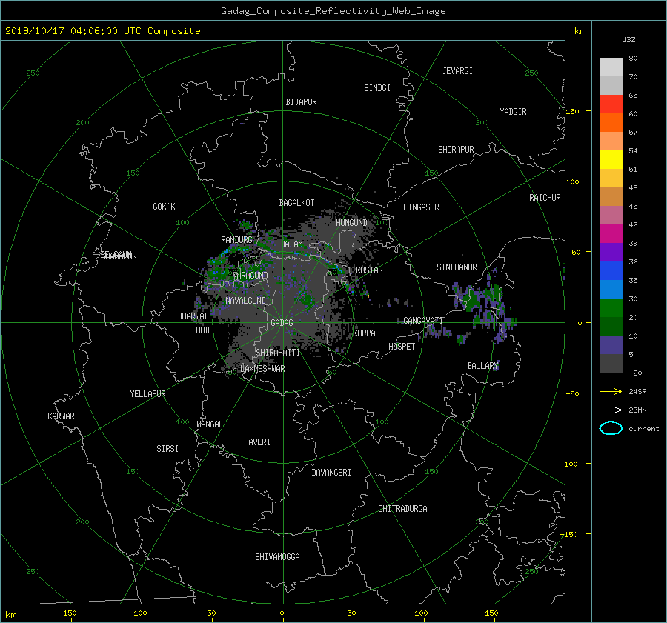This screenshot has width=667, height=623.
Task: Click the KUSTAGI city label
Action: [371, 270]
